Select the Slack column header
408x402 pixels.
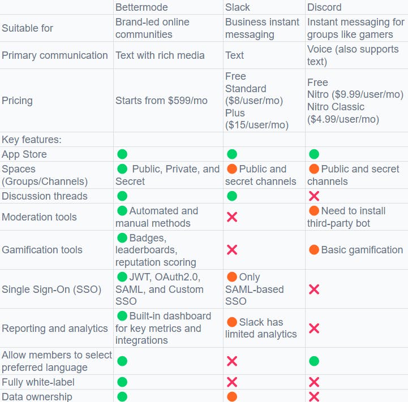click(x=238, y=7)
